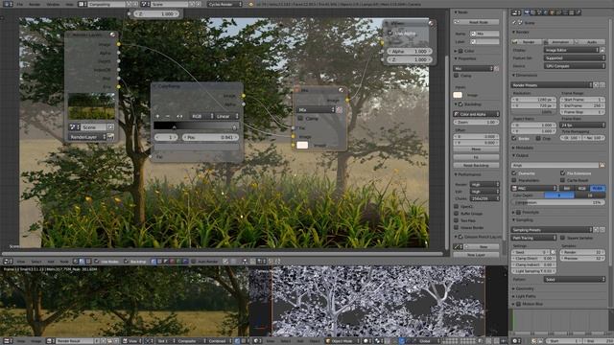Open the Node menu in node editor header

tap(64, 262)
